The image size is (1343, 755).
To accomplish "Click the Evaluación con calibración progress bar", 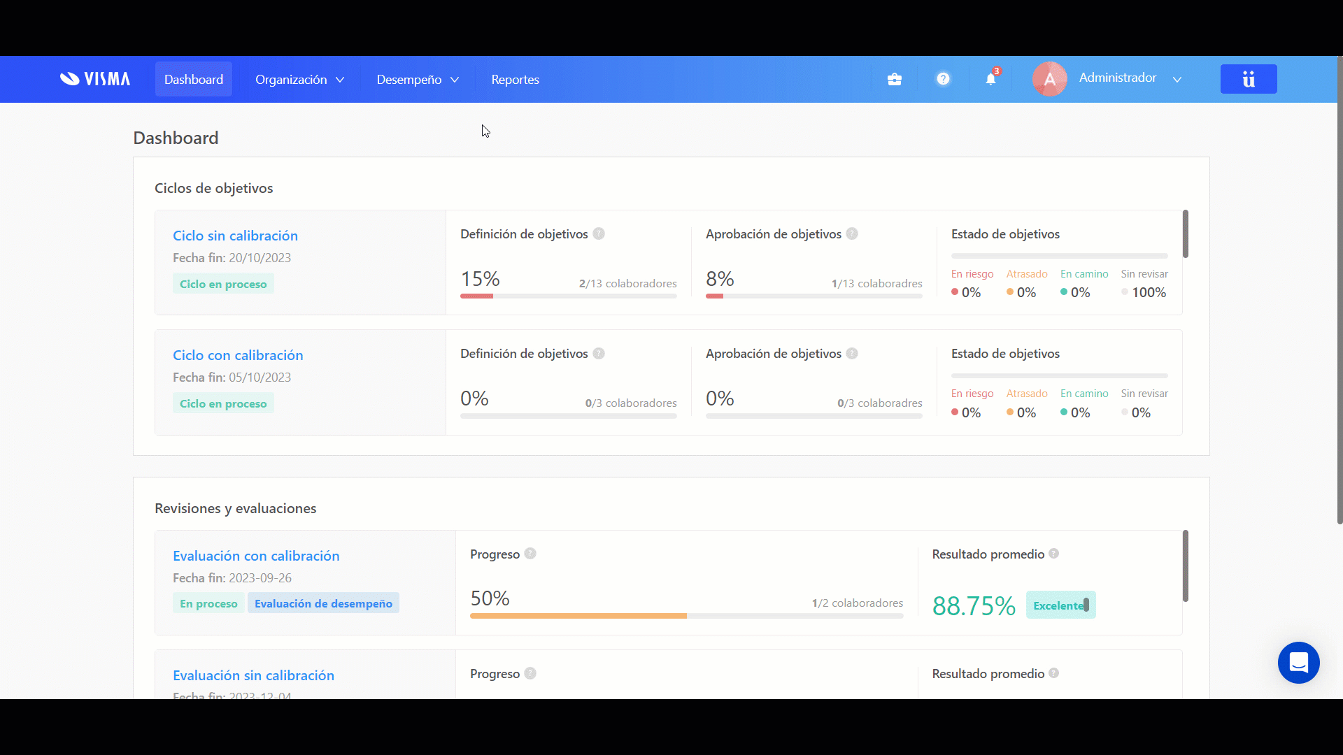I will coord(686,616).
